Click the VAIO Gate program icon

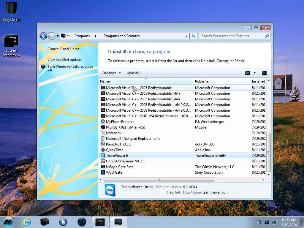tap(103, 172)
